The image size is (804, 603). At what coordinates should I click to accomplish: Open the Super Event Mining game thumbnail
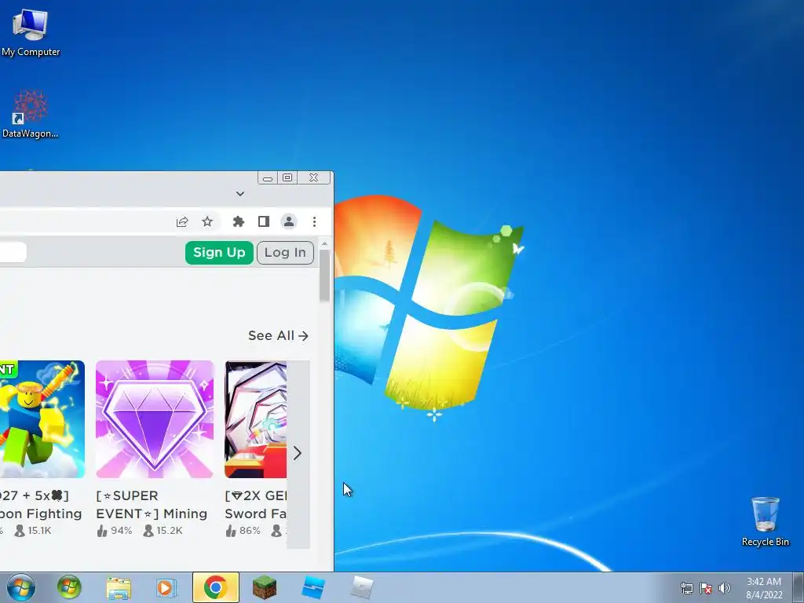155,419
